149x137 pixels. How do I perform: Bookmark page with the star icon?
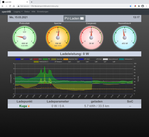(x=130, y=6)
